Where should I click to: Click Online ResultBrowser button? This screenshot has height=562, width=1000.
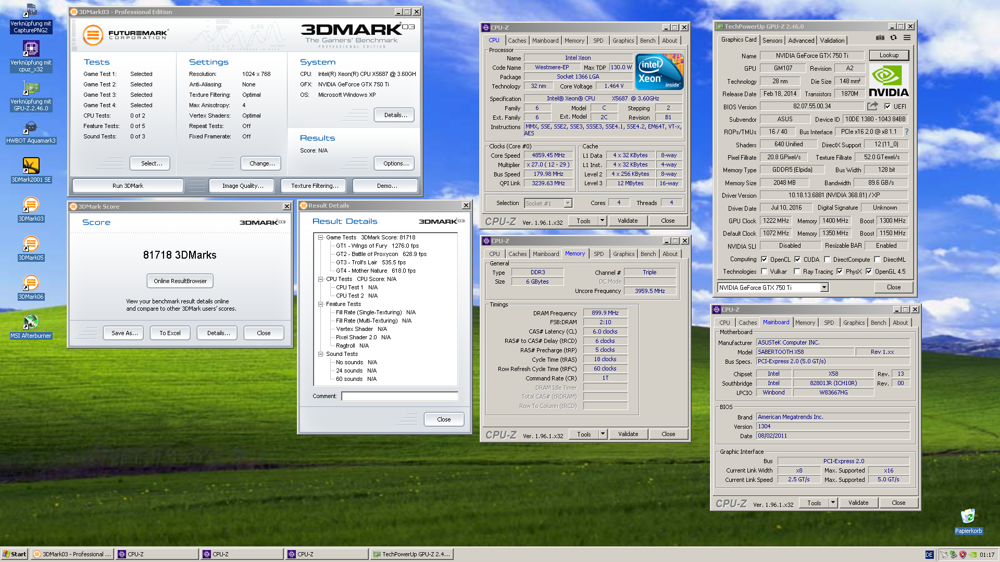[x=180, y=281]
